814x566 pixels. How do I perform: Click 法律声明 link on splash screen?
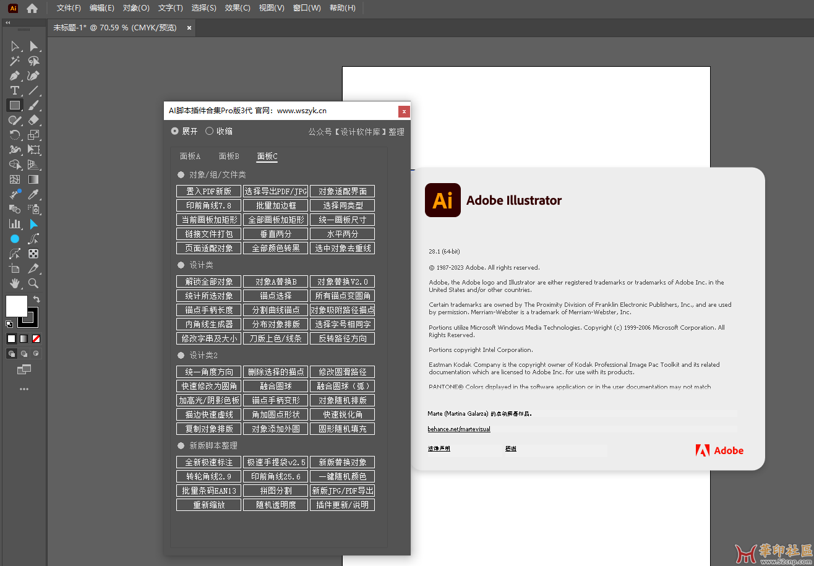point(439,448)
